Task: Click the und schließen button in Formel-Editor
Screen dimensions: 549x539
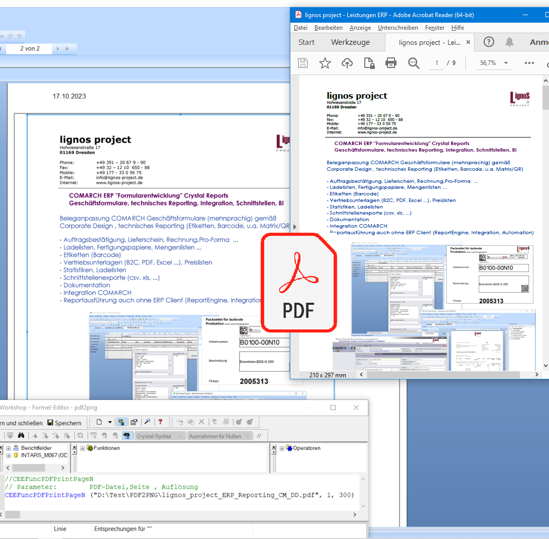Action: (x=22, y=423)
